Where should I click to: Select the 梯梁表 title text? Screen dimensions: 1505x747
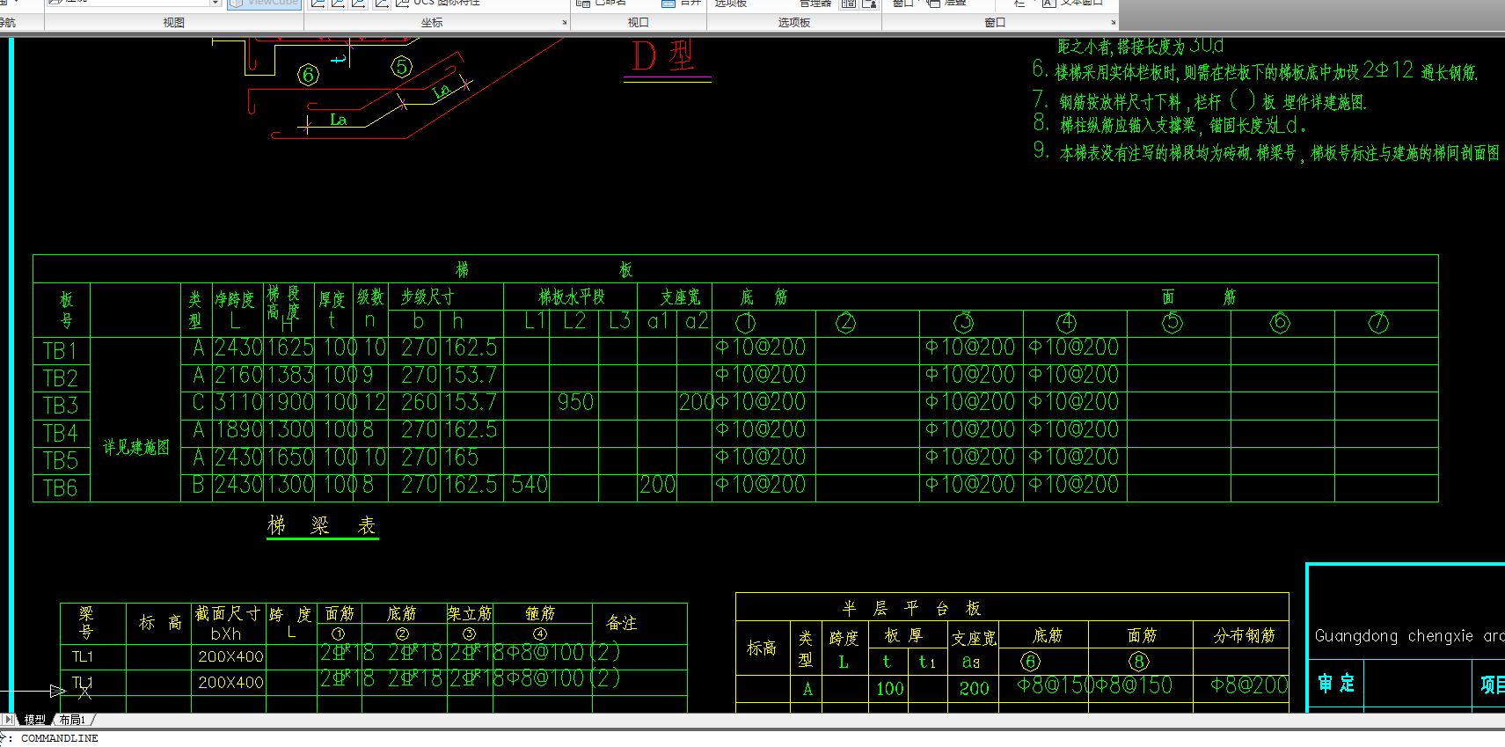coord(322,526)
